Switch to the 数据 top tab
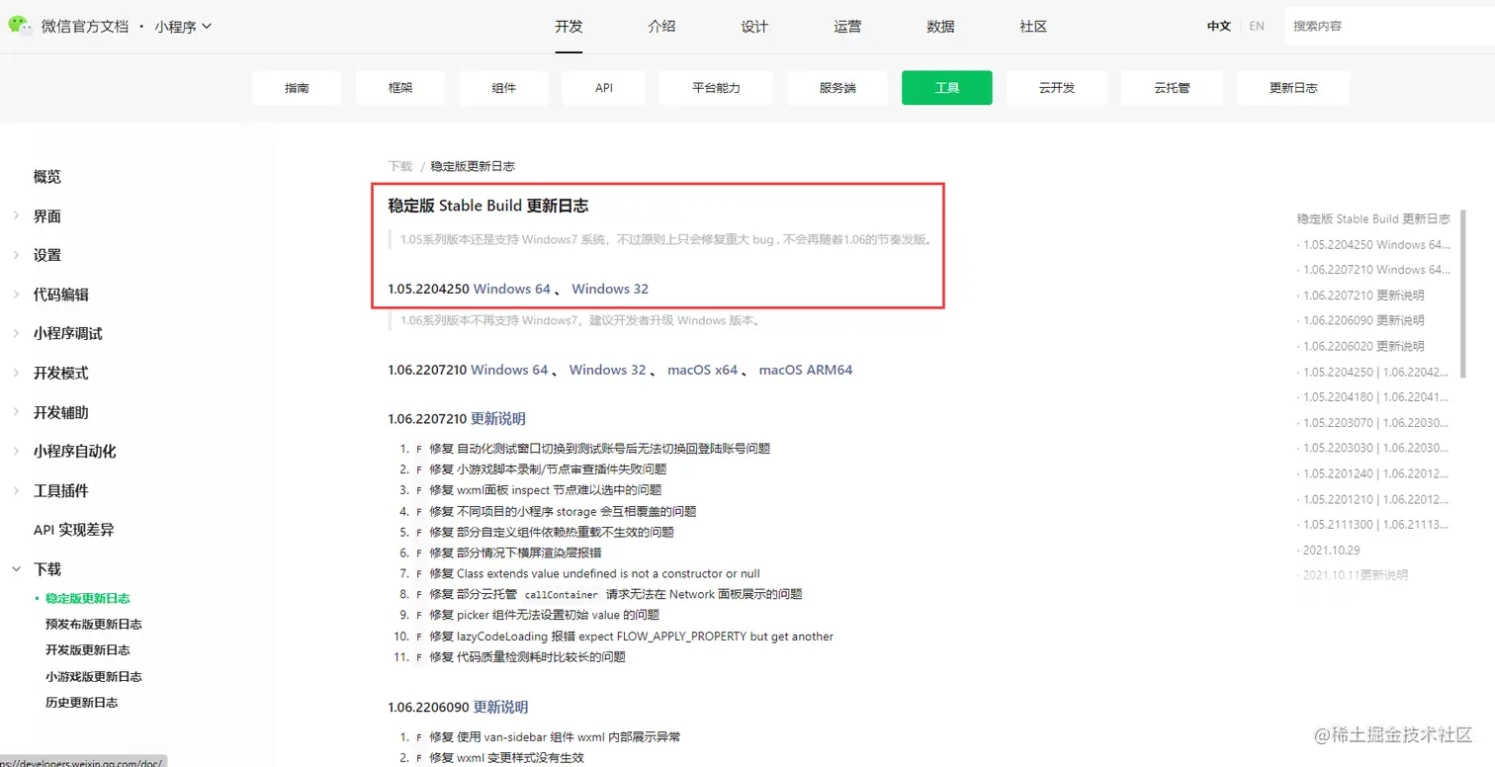The width and height of the screenshot is (1495, 767). click(940, 27)
